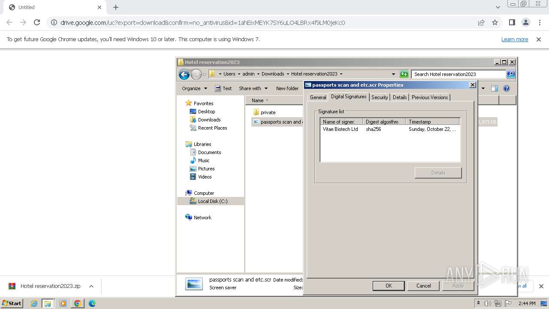Open the Learn more link
Image resolution: width=549 pixels, height=309 pixels.
point(515,39)
